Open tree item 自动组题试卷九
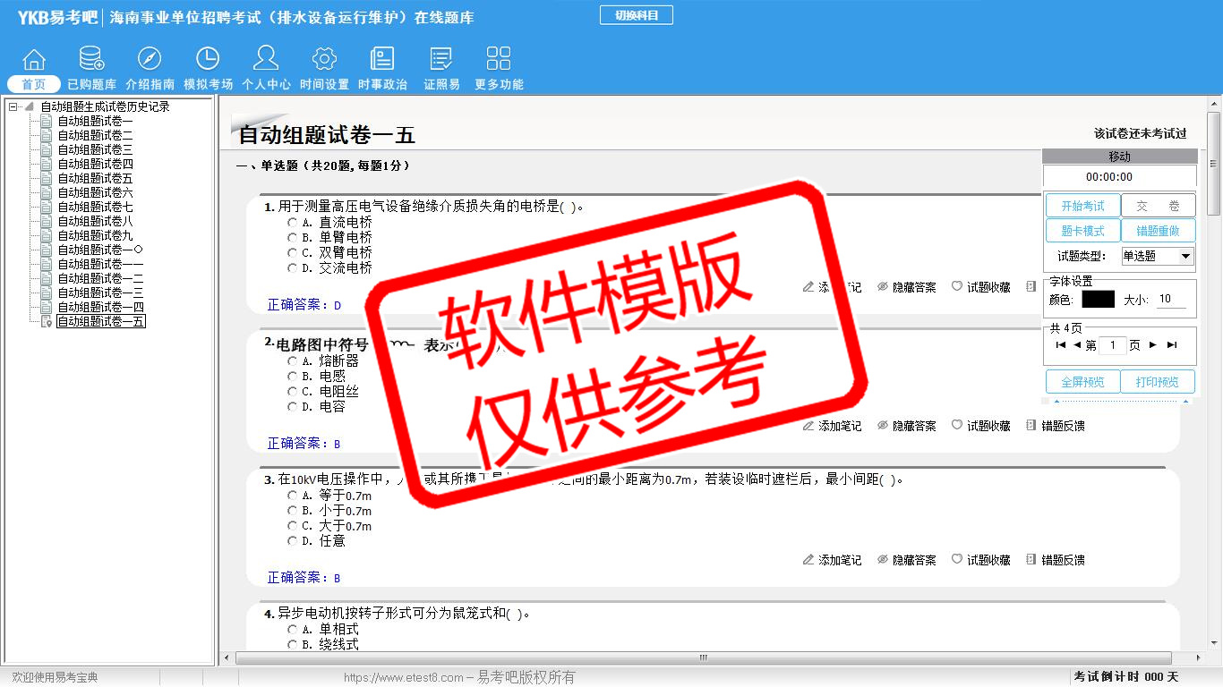Image resolution: width=1223 pixels, height=687 pixels. coord(96,235)
